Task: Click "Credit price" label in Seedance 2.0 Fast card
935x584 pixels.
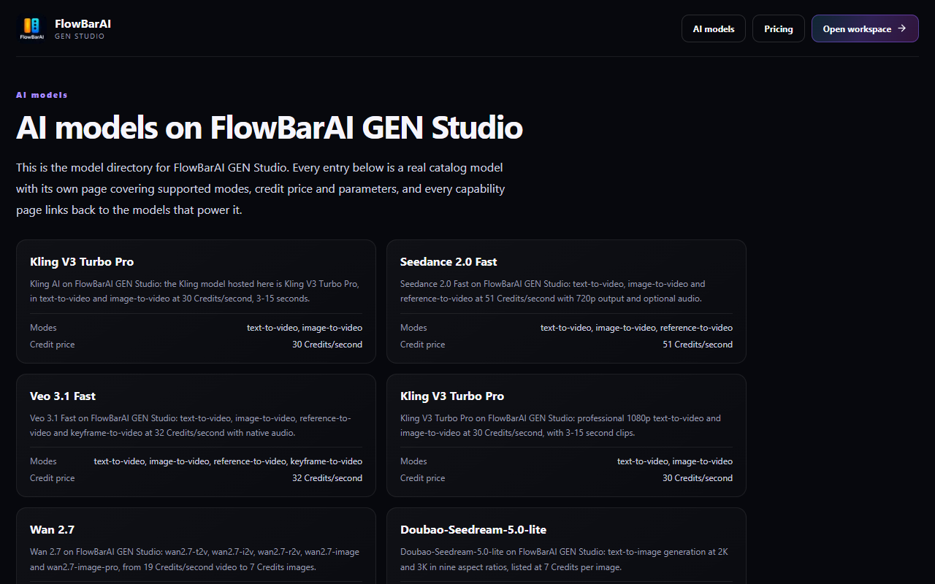Action: click(x=422, y=345)
